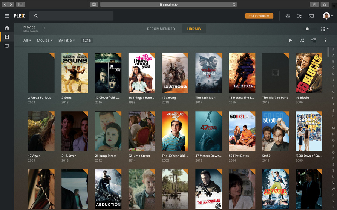This screenshot has height=210, width=337.
Task: Open The Accountant poster
Action: [x=208, y=189]
